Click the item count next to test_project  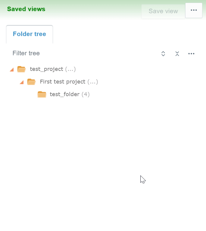click(70, 69)
